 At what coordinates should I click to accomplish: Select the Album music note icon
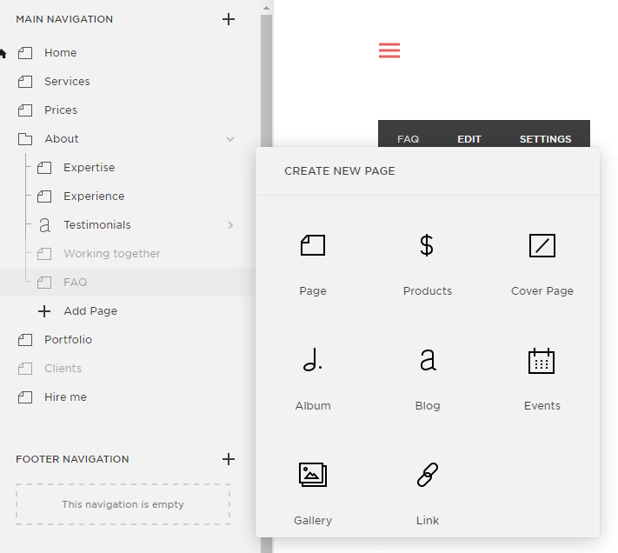point(313,360)
